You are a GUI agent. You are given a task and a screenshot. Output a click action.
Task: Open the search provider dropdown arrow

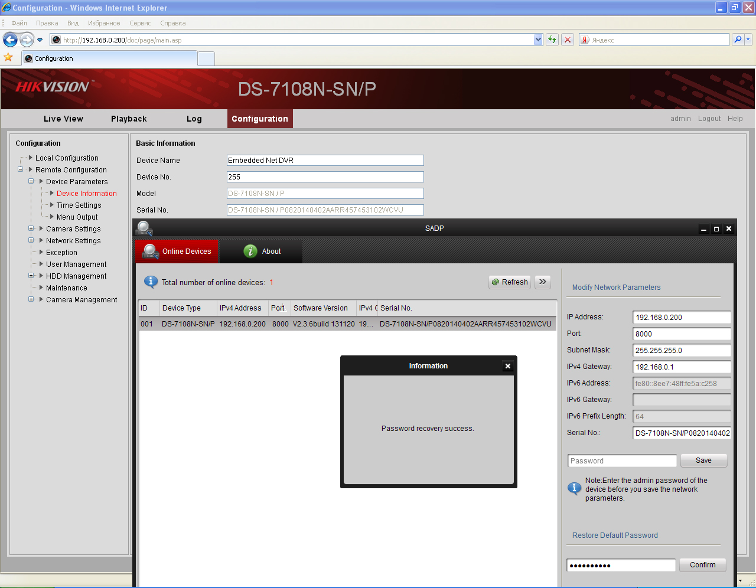(748, 40)
